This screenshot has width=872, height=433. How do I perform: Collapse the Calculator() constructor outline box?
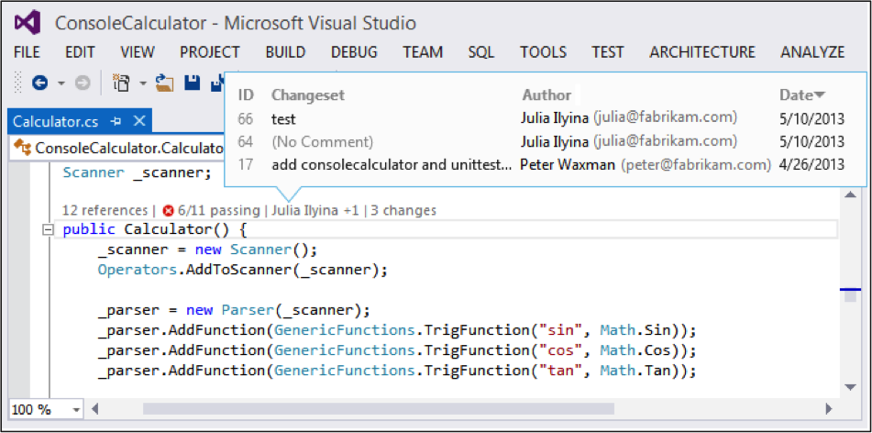48,230
